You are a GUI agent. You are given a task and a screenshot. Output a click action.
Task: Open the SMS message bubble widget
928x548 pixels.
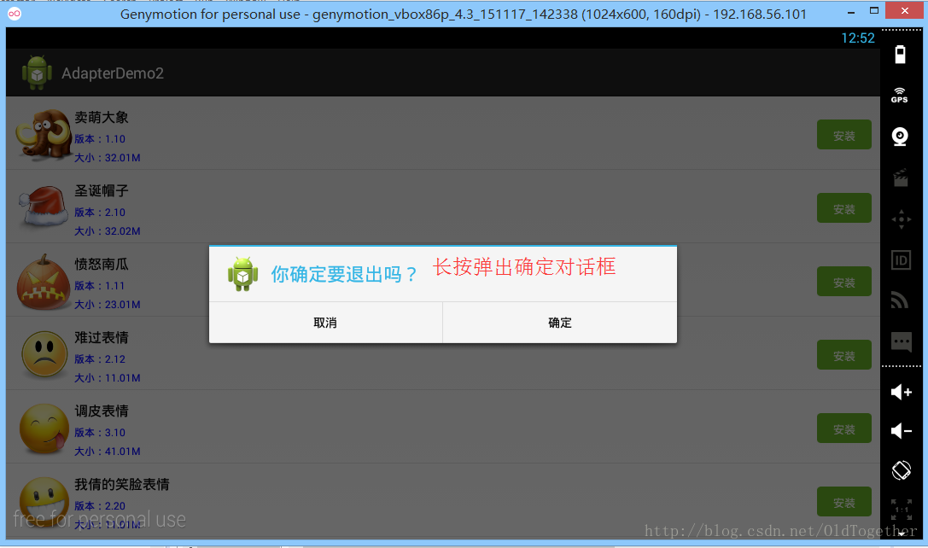(x=902, y=341)
